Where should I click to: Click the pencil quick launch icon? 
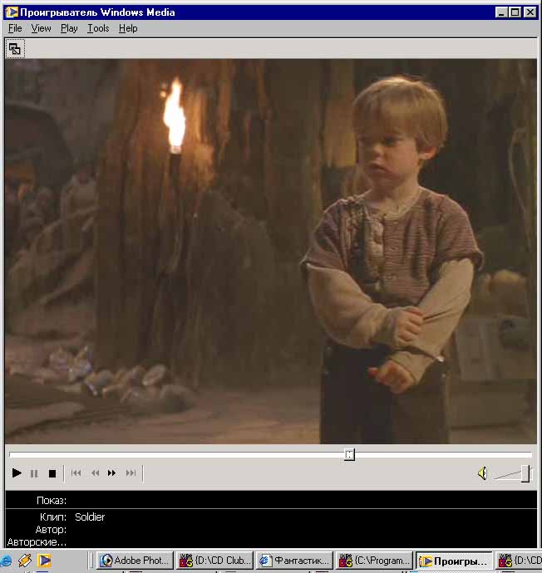[25, 561]
